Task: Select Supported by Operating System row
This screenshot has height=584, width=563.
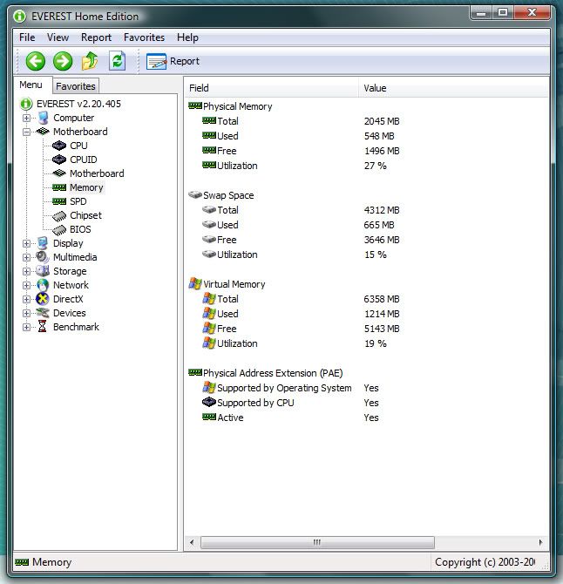Action: [x=366, y=388]
